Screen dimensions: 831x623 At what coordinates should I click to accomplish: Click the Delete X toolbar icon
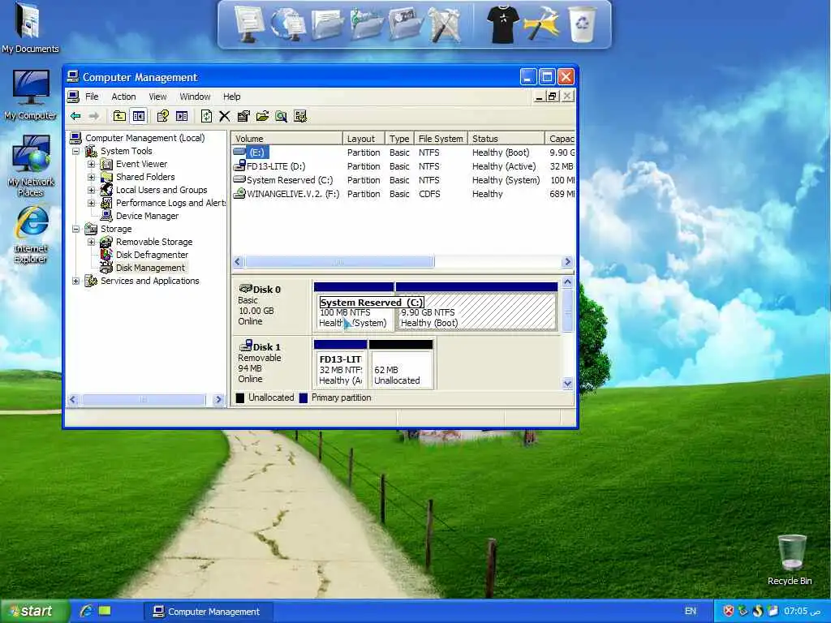coord(225,116)
